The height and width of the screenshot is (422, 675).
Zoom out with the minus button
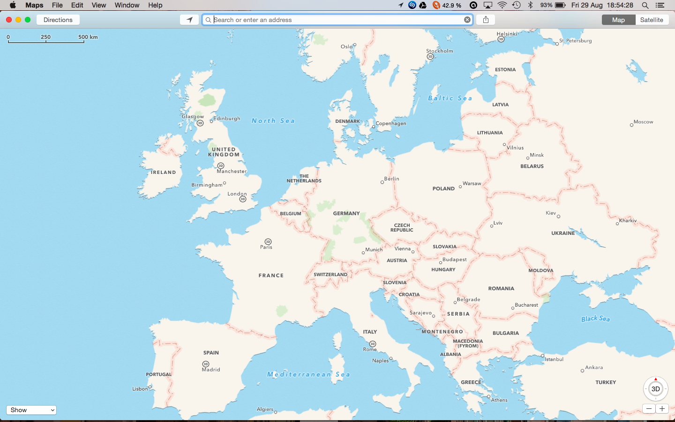click(649, 408)
